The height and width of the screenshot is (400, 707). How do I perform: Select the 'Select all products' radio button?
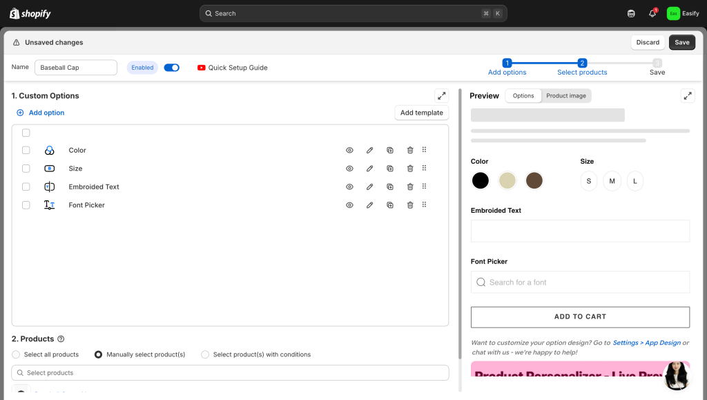(x=17, y=354)
